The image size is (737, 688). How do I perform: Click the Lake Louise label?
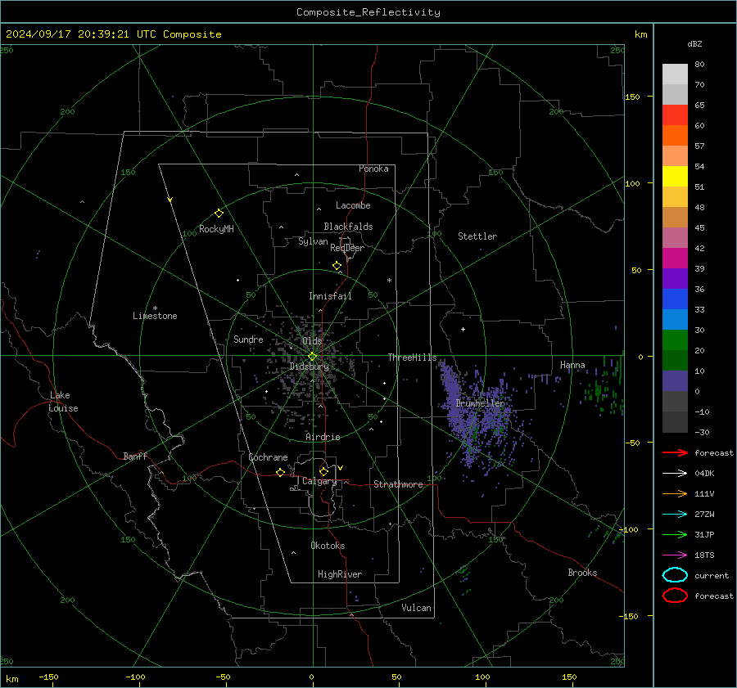pyautogui.click(x=63, y=402)
